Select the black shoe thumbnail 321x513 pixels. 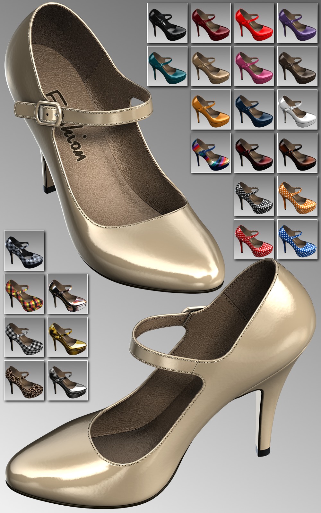(168, 23)
